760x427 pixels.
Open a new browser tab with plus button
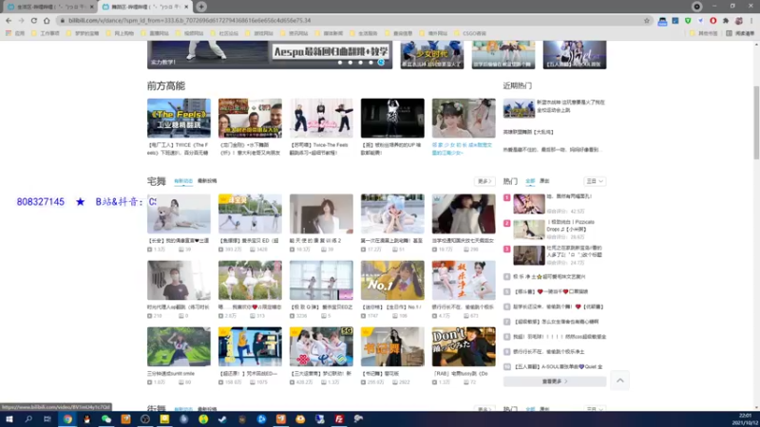[x=201, y=7]
